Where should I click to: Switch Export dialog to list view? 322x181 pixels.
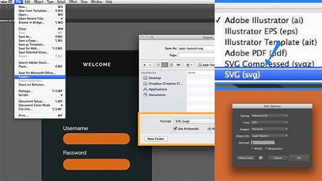165,65
